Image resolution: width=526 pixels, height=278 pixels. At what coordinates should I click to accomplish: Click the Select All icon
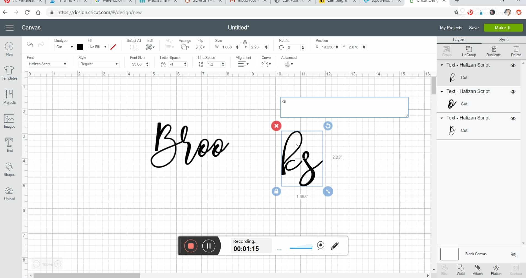pyautogui.click(x=134, y=47)
